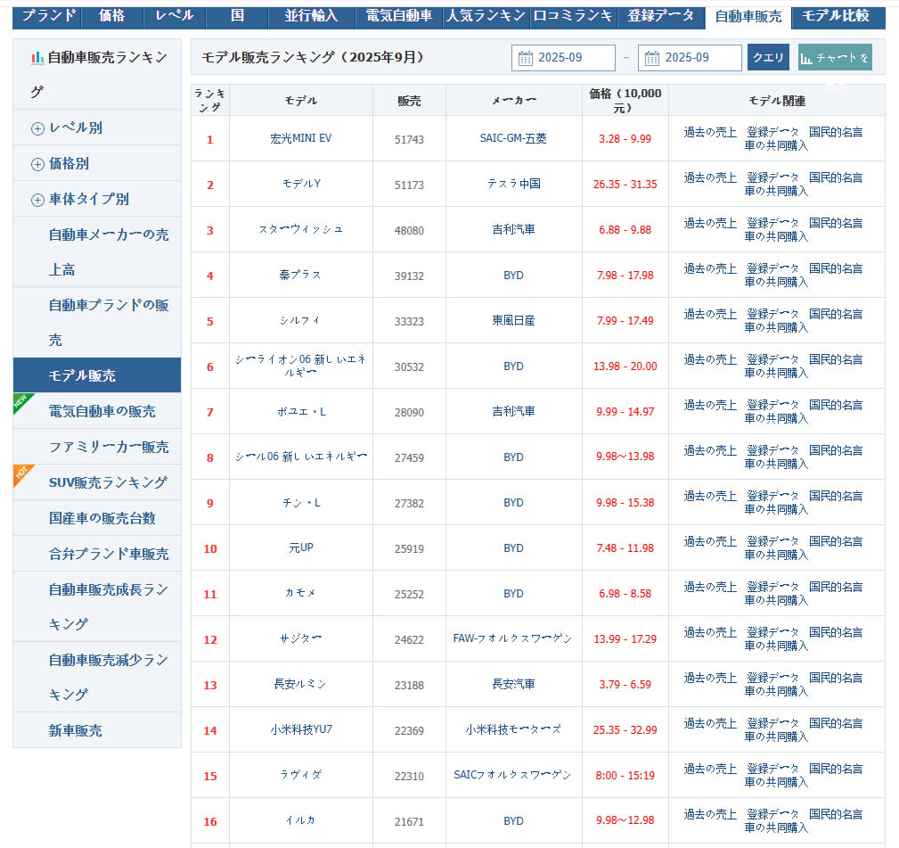Screen dimensions: 899x848
Task: Switch to the モデル比較 tab
Action: click(835, 15)
